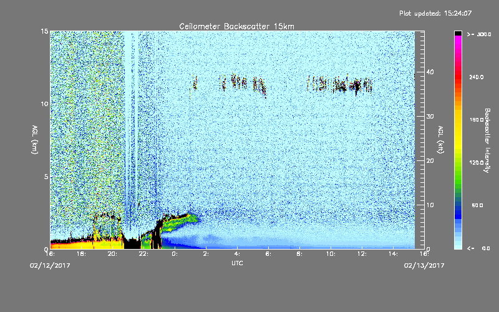The image size is (499, 312).
Task: Click the 'Ceilometer Backscatter 15km' plot title
Action: click(x=236, y=26)
